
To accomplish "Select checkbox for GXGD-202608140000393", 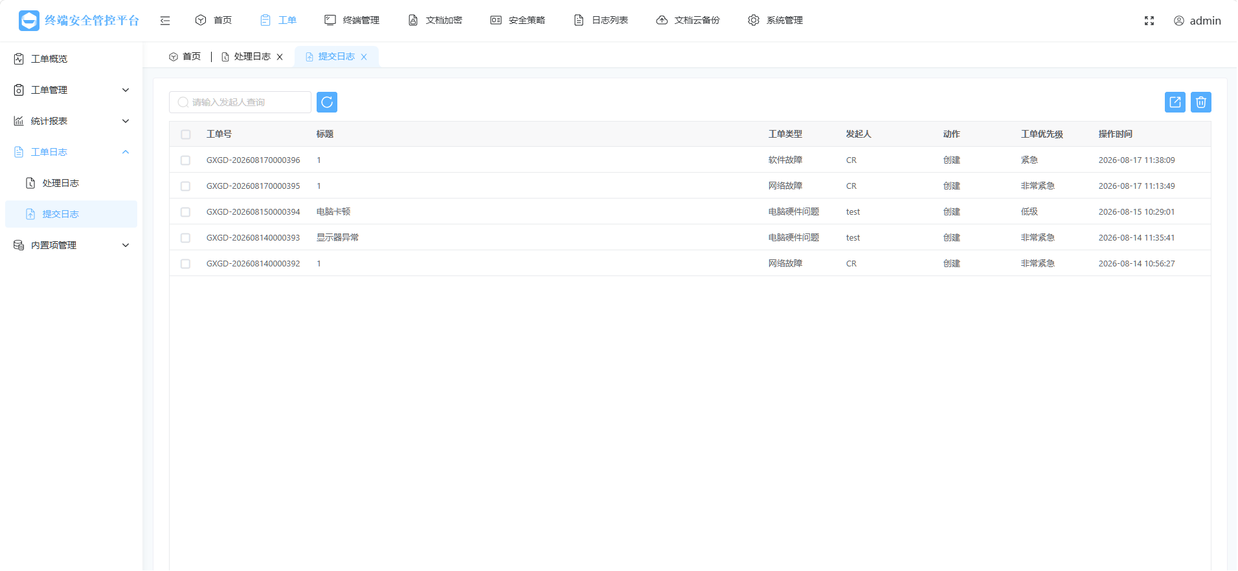I will (186, 238).
